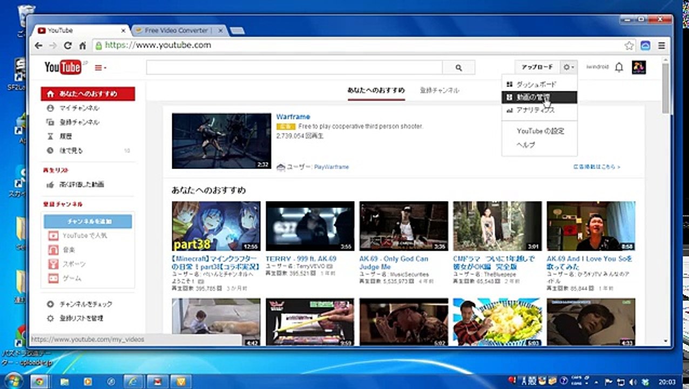The width and height of the screenshot is (689, 389).
Task: Click the browser forward arrow
Action: (x=53, y=45)
